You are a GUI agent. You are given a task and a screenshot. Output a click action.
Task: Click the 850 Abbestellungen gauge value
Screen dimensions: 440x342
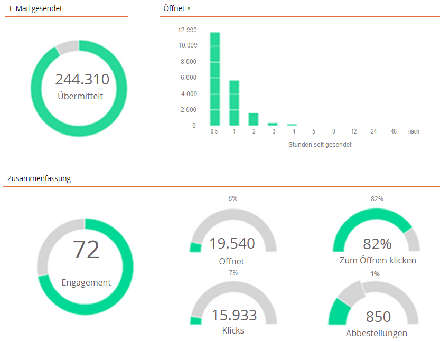coord(378,316)
